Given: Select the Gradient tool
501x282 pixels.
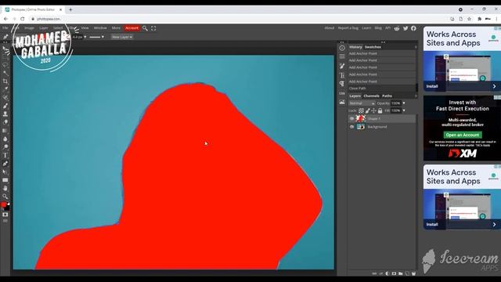Looking at the screenshot, I should [5, 131].
